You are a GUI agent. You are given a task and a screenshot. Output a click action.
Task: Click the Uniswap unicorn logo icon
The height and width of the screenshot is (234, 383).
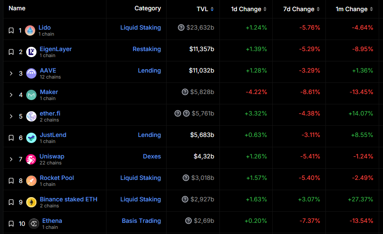click(31, 159)
